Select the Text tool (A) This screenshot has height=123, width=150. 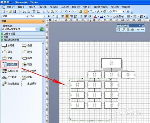click(98, 12)
